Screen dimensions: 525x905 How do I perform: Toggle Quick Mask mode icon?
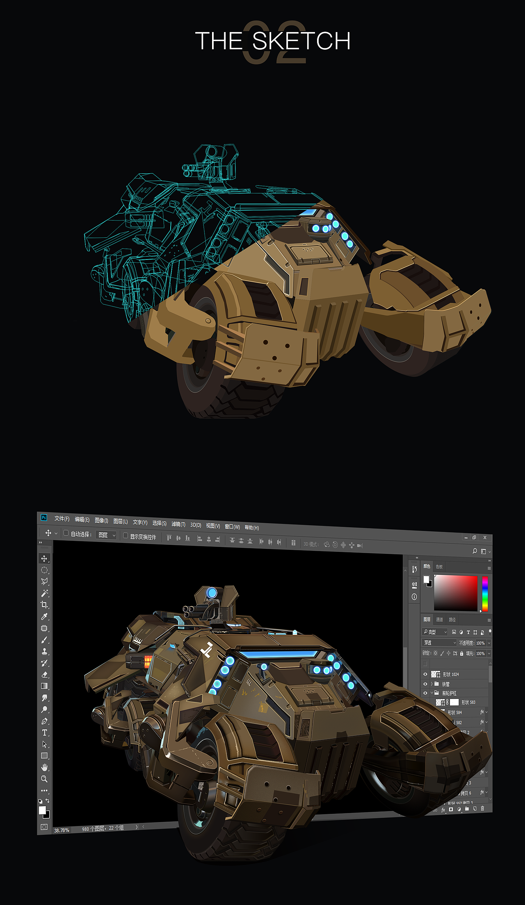click(44, 827)
